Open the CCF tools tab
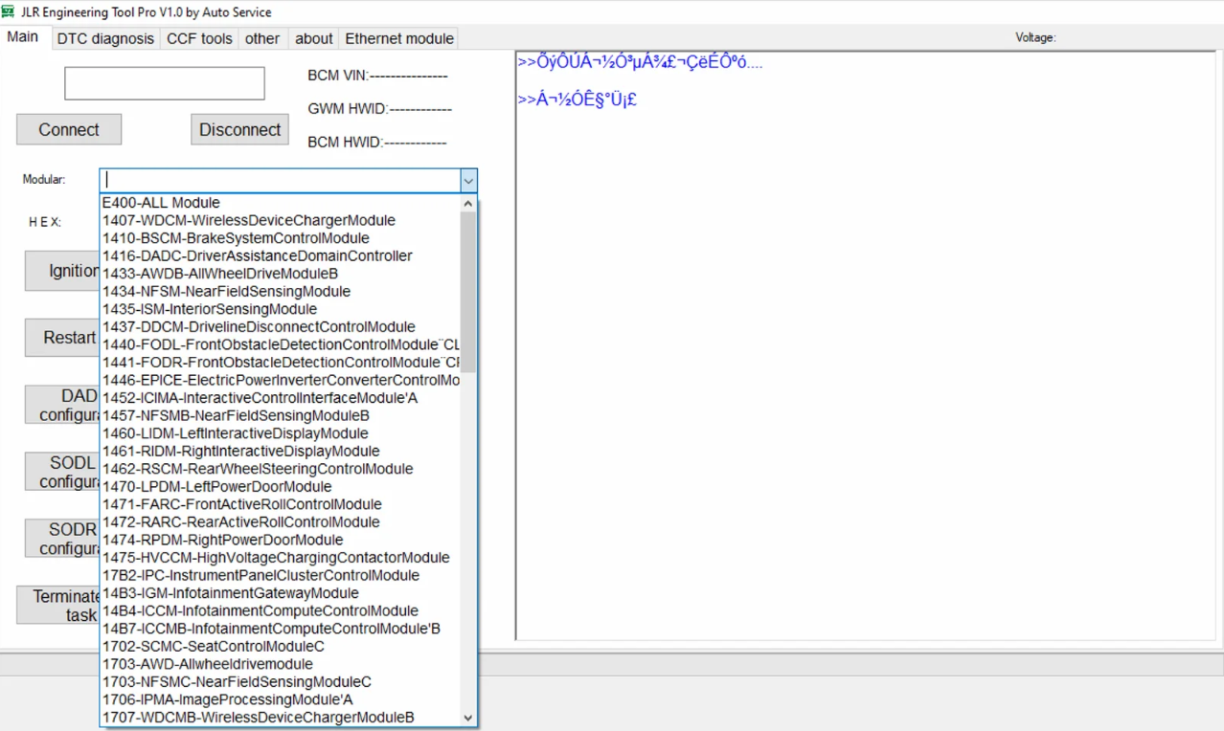Image resolution: width=1224 pixels, height=731 pixels. click(x=199, y=38)
